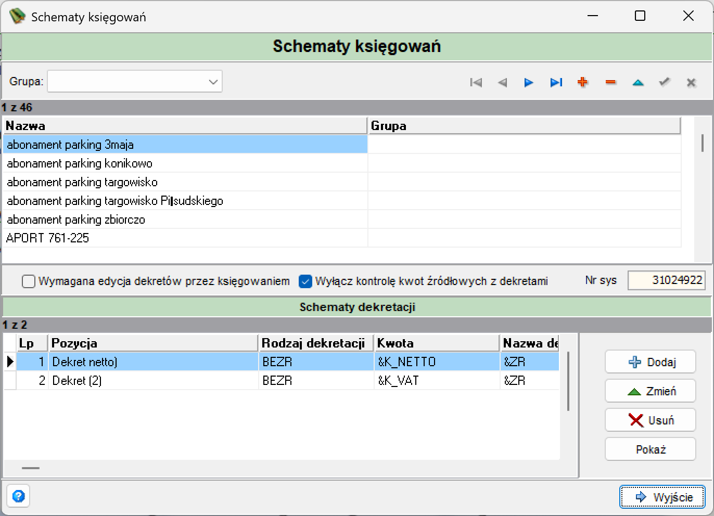Sort by the Nazwa column header
Screen dimensions: 714x516
(x=186, y=126)
